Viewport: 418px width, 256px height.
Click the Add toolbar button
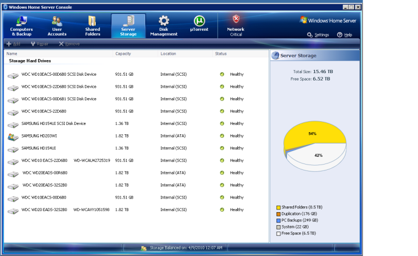tap(13, 44)
